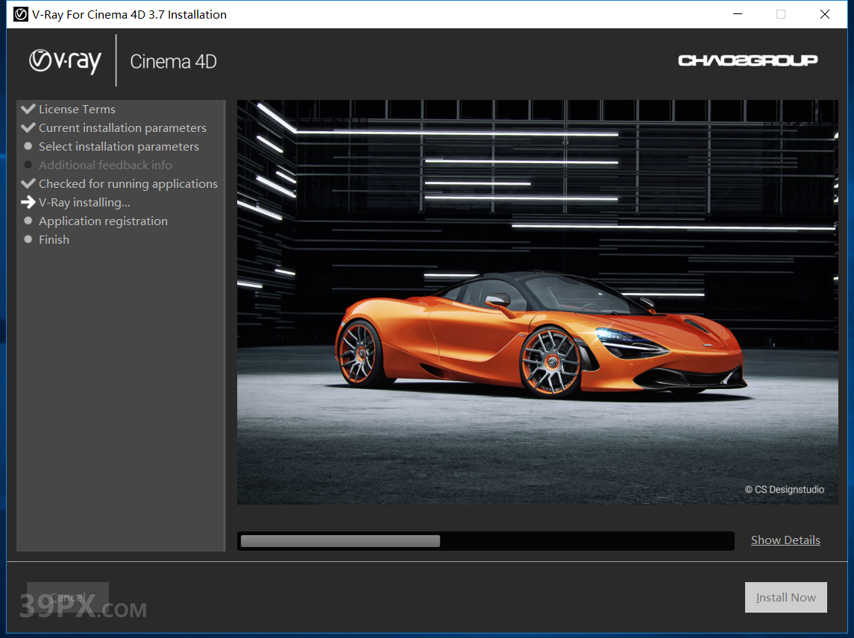Close the installer window
This screenshot has width=854, height=638.
pos(825,14)
